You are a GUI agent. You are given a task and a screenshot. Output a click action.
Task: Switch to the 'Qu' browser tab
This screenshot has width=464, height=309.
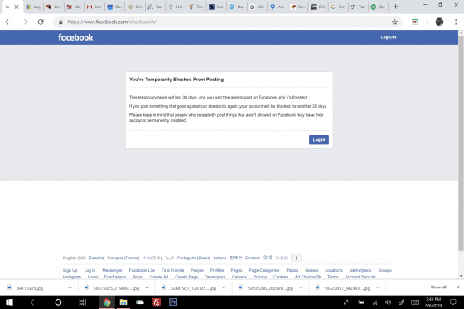(378, 7)
